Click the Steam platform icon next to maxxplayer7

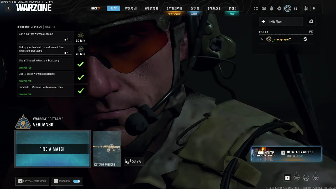305,39
